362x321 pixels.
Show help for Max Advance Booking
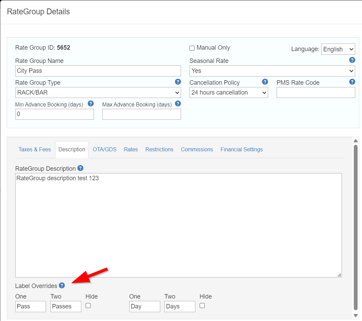pyautogui.click(x=178, y=104)
